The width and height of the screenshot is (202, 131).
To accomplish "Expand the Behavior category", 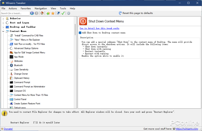I will click(3, 18).
